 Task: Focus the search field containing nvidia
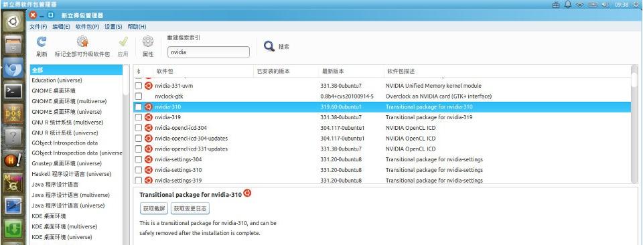tap(208, 52)
